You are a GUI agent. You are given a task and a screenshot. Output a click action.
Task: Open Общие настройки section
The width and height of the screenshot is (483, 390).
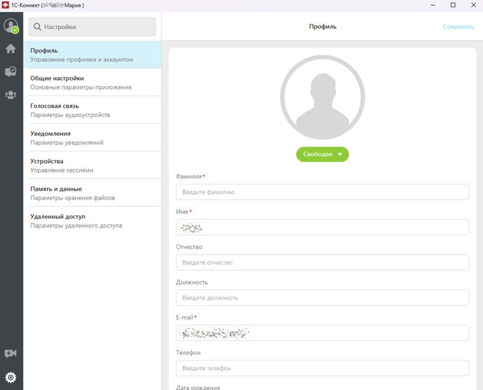pyautogui.click(x=92, y=82)
